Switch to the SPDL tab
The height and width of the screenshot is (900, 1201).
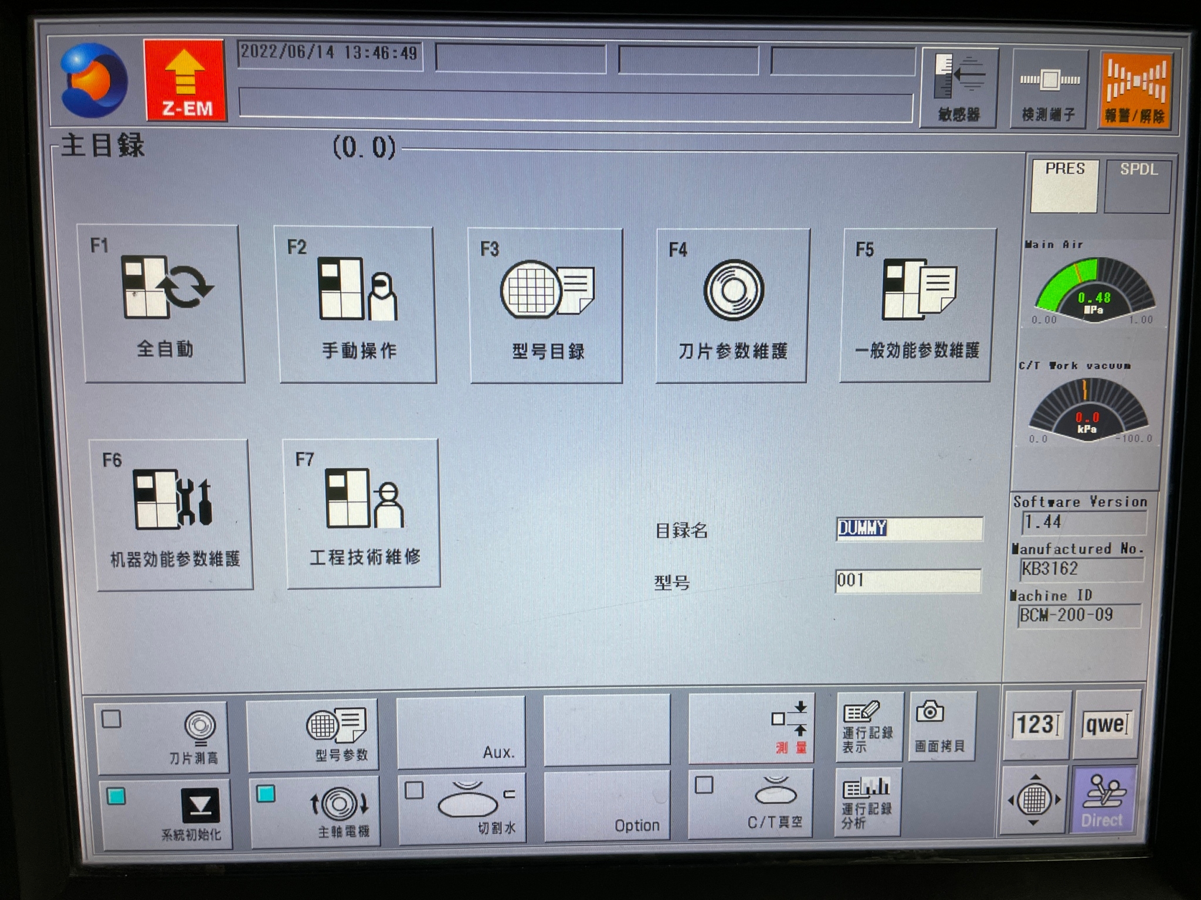click(x=1138, y=186)
